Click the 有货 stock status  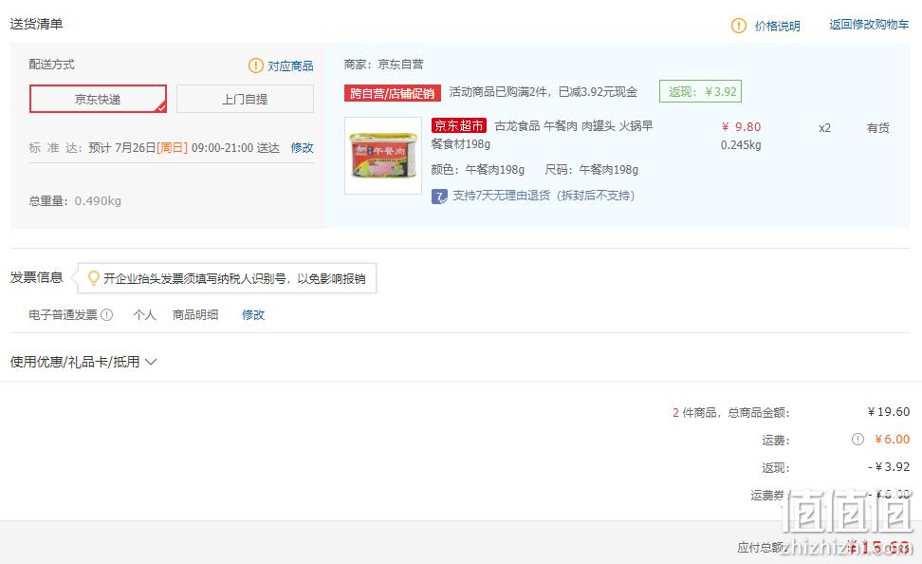[x=878, y=128]
